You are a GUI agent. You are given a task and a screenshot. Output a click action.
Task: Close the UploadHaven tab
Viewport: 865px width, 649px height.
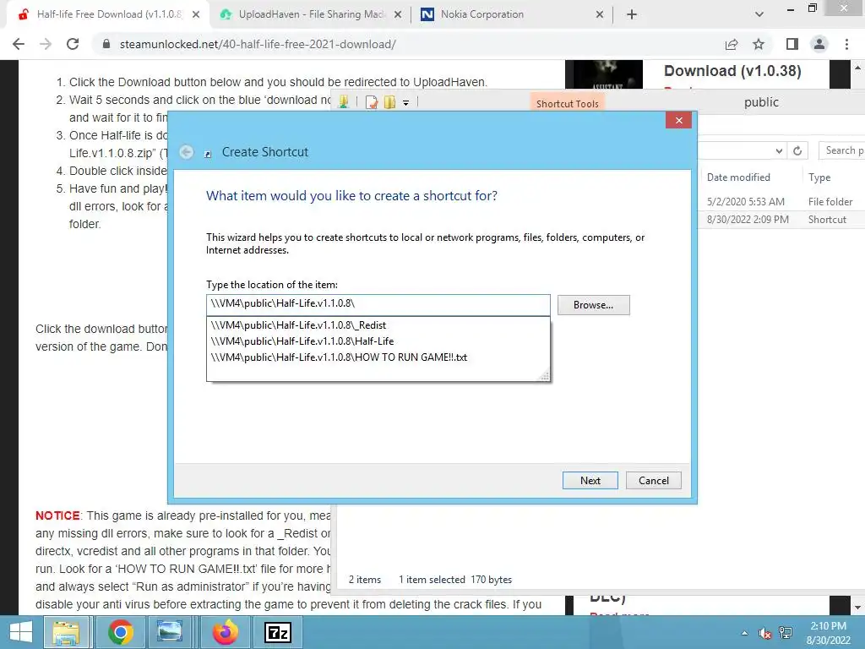(398, 15)
